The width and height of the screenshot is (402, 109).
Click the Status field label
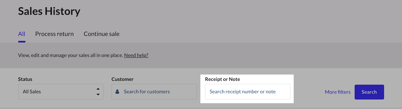[25, 79]
